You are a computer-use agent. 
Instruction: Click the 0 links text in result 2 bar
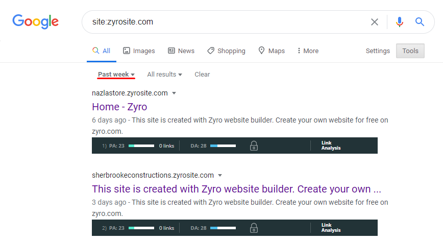[166, 228]
